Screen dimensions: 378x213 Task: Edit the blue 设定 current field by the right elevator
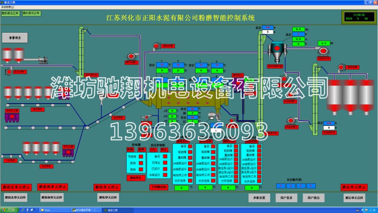329,123
